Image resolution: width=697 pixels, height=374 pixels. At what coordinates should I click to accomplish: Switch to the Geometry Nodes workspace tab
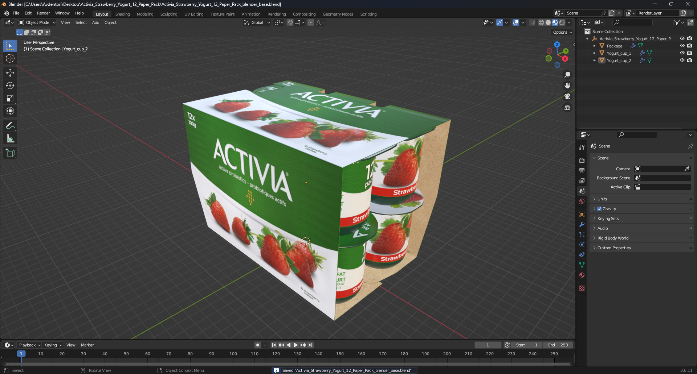tap(338, 14)
